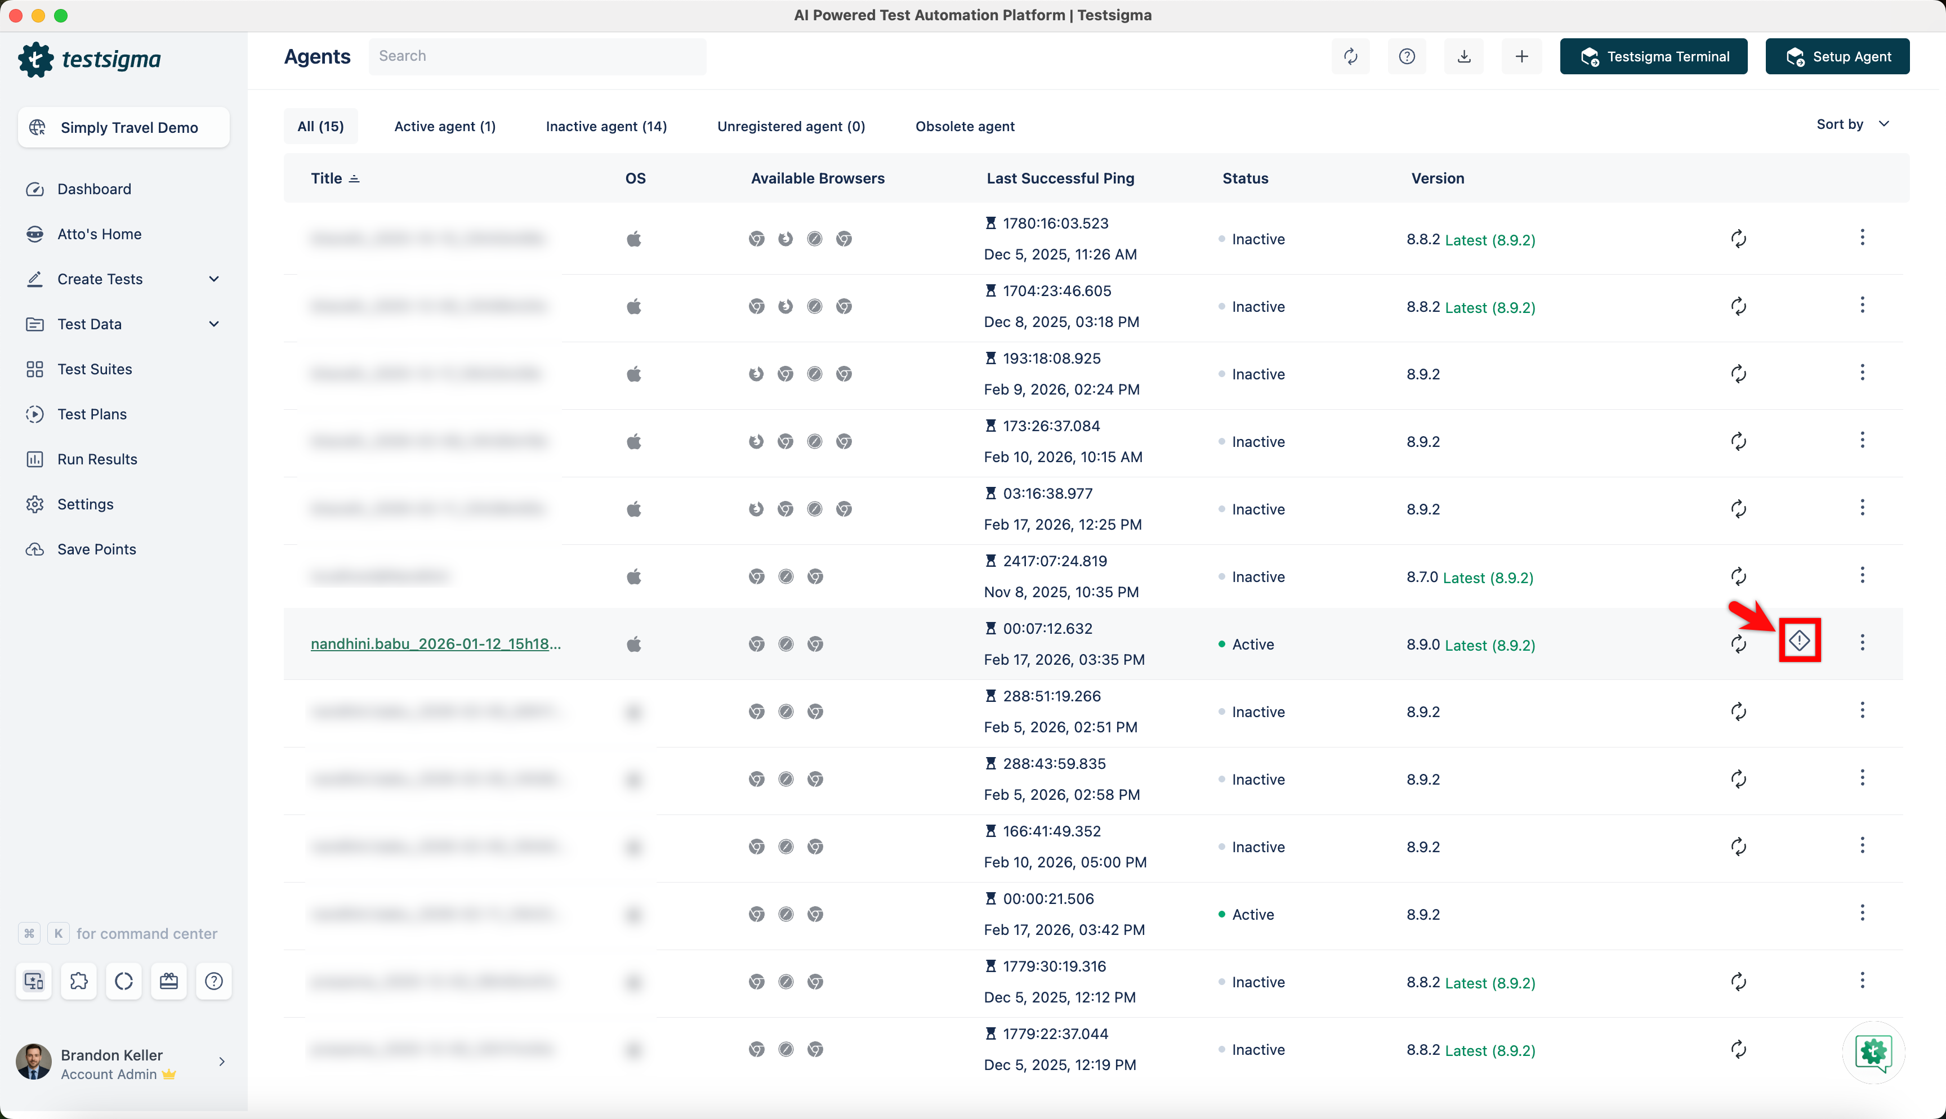Click the agents Search field

tap(537, 56)
